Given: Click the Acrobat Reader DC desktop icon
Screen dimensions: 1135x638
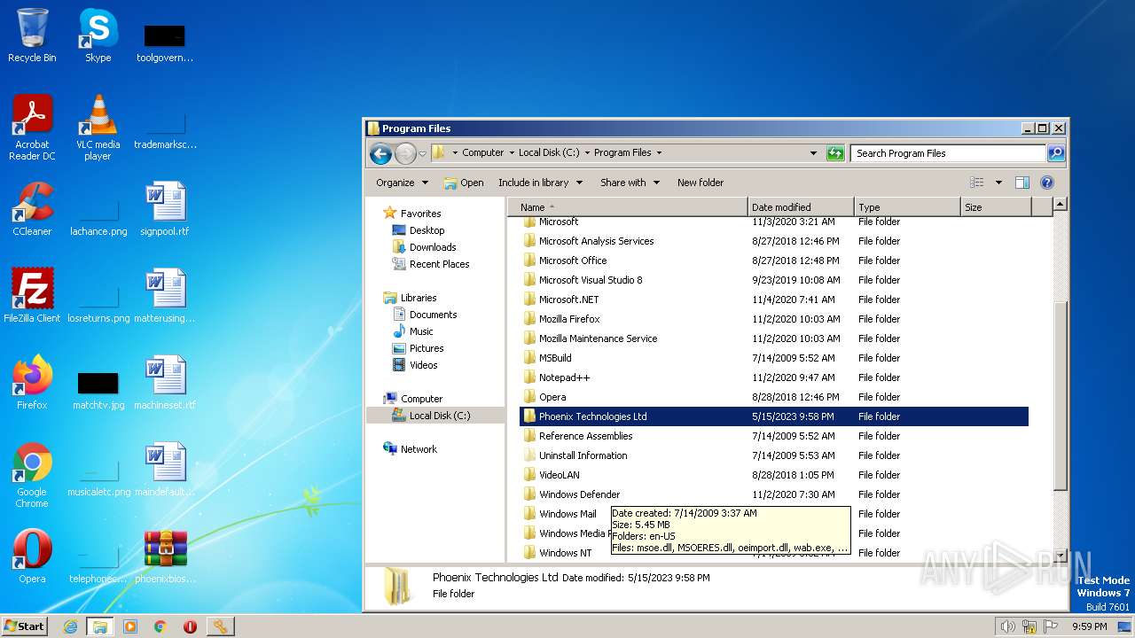Looking at the screenshot, I should coord(32,128).
